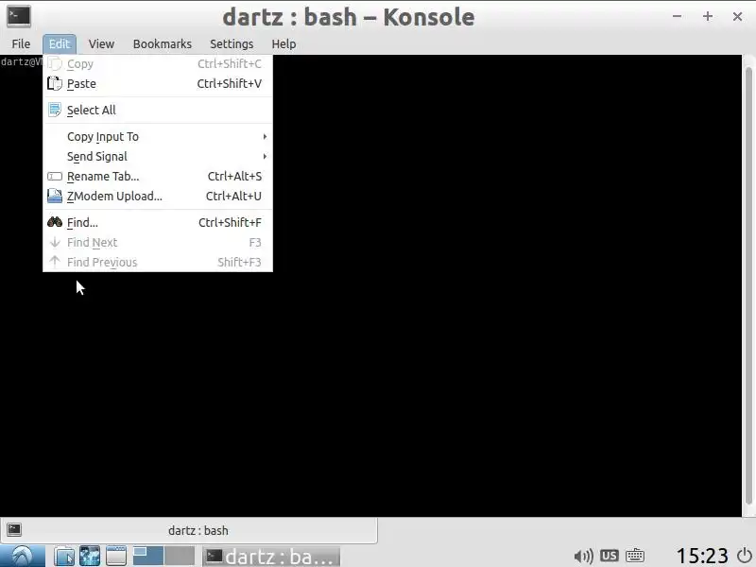
Task: Switch to the first workspace pager
Action: pyautogui.click(x=147, y=556)
